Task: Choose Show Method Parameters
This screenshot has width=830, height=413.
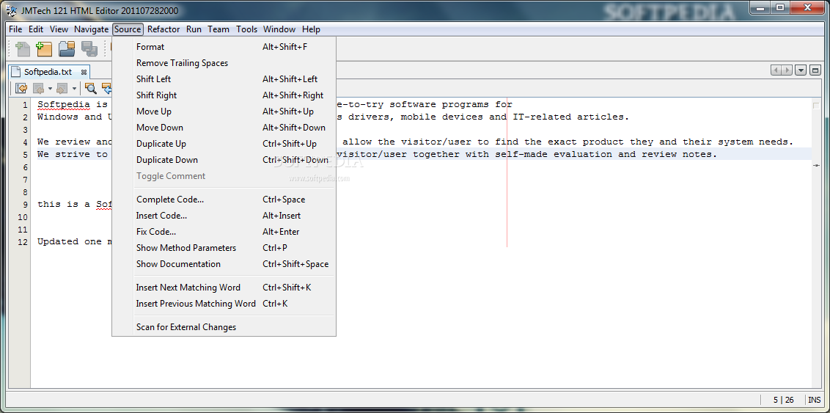Action: click(224, 248)
